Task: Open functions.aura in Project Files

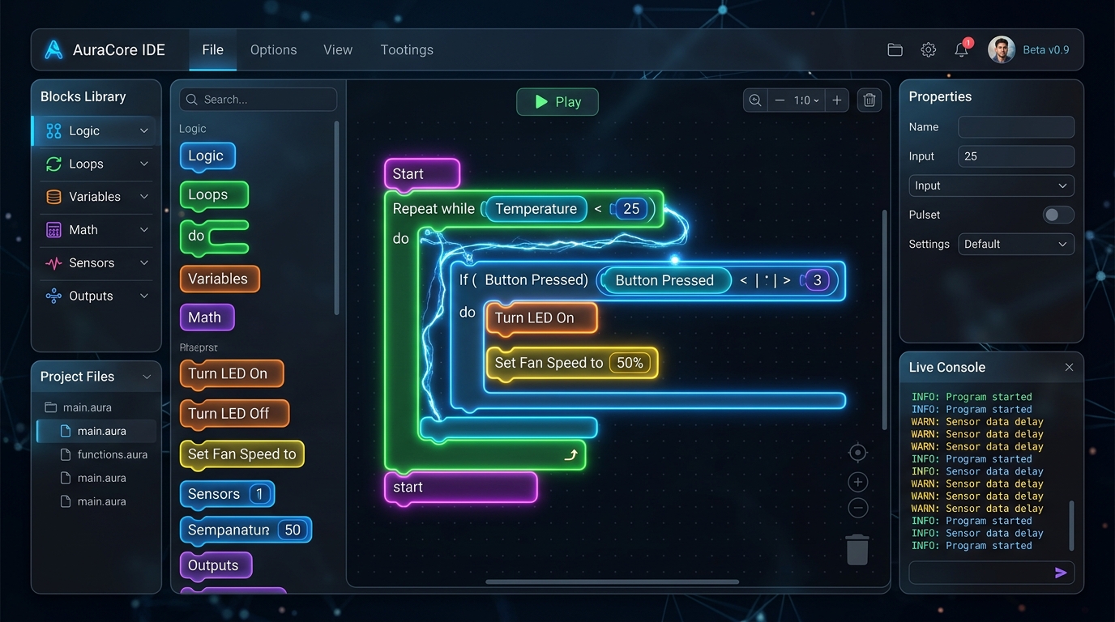Action: (104, 454)
